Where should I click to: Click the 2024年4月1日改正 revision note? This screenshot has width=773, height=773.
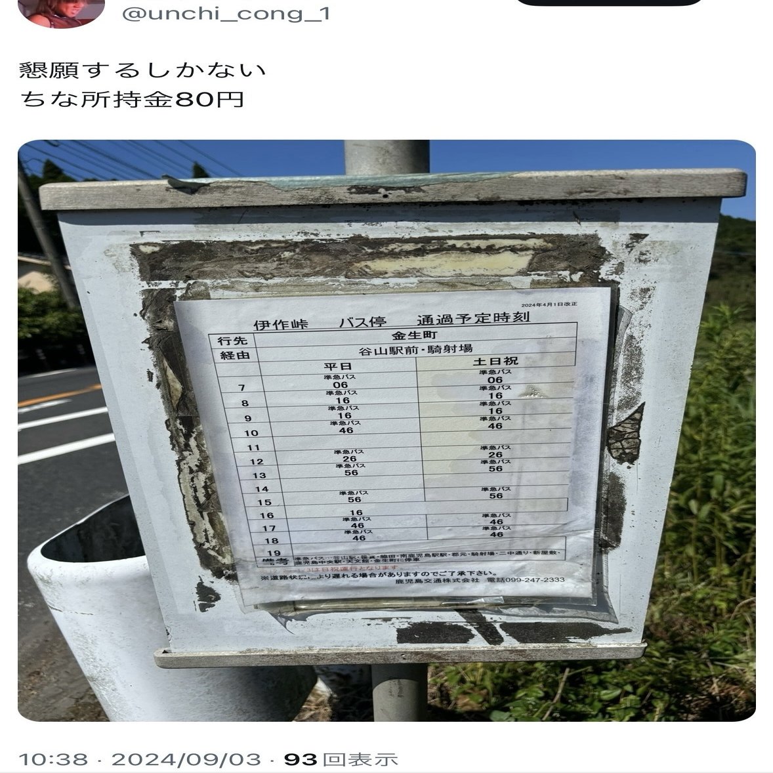coord(549,304)
